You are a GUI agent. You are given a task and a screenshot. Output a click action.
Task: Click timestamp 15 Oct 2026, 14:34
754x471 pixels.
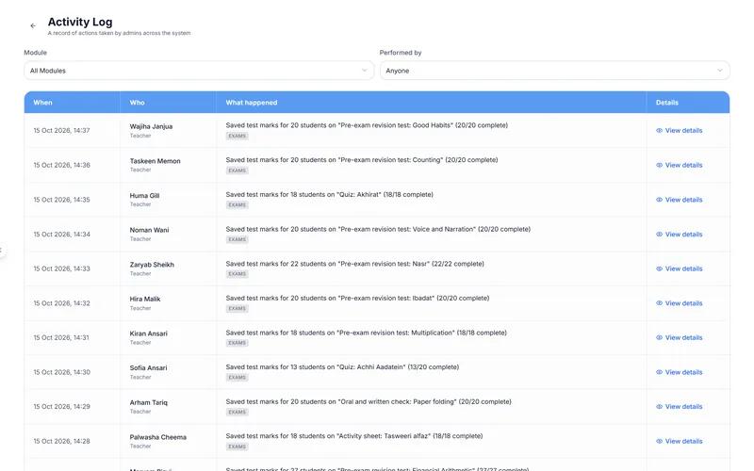[x=61, y=234]
